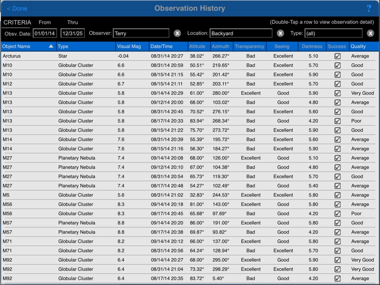
Task: Toggle Success checkbox for M14 08/31/14 20:39
Action: point(337,140)
